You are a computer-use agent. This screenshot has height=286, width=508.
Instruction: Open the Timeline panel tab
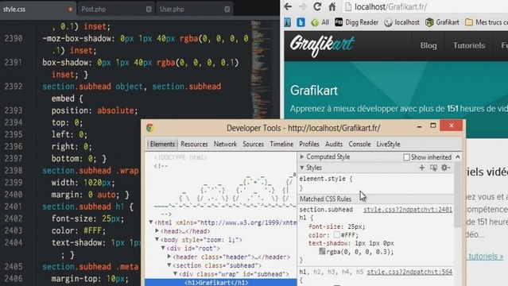click(x=281, y=144)
